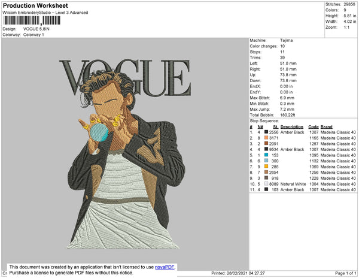Viewport: 359px width, 278px height.
Task: Click the stitch count "103" in row 11
Action: click(275, 189)
